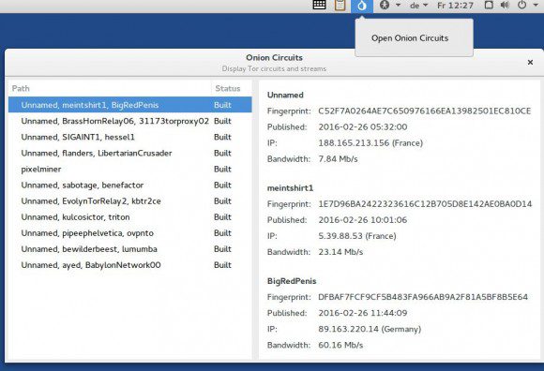Click IP 89.163.220.14 (Germany)
Screen dimensions: 544x371
[370, 329]
